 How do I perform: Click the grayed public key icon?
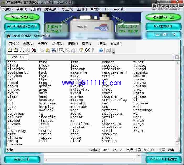tap(93, 50)
